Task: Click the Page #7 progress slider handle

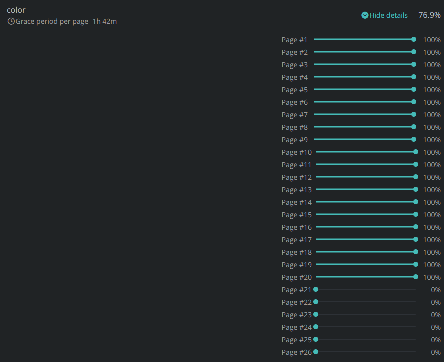Action: pos(413,114)
